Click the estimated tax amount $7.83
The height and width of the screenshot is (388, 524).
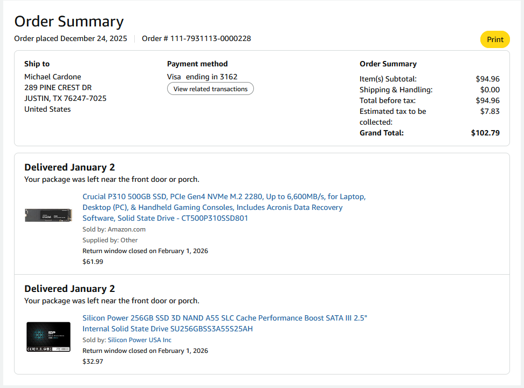pyautogui.click(x=489, y=111)
